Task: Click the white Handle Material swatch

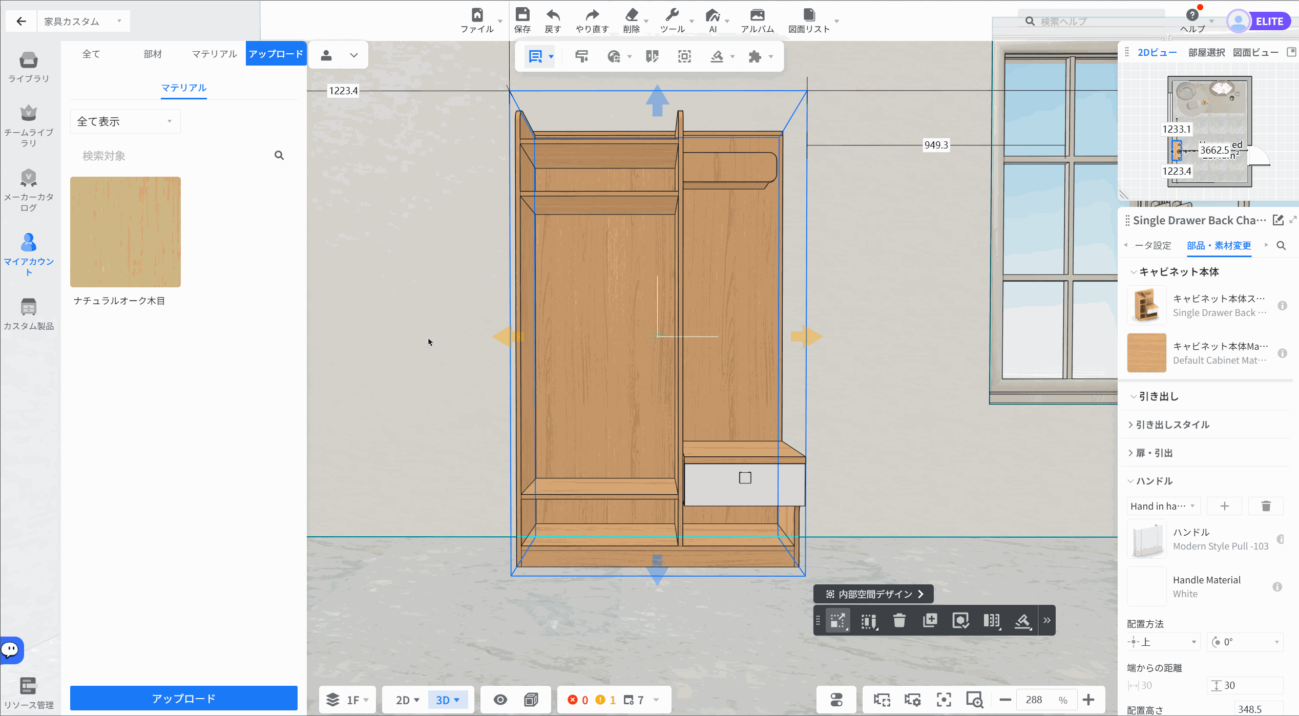Action: point(1147,586)
